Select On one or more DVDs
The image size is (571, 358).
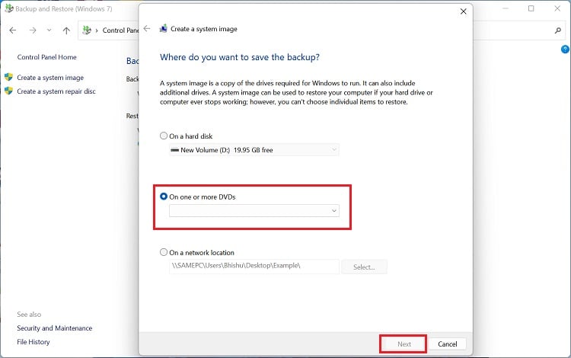coord(164,197)
